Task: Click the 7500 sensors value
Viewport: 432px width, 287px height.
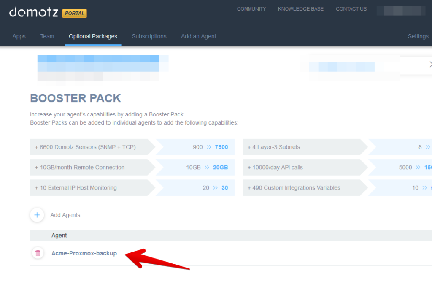Action: point(221,147)
